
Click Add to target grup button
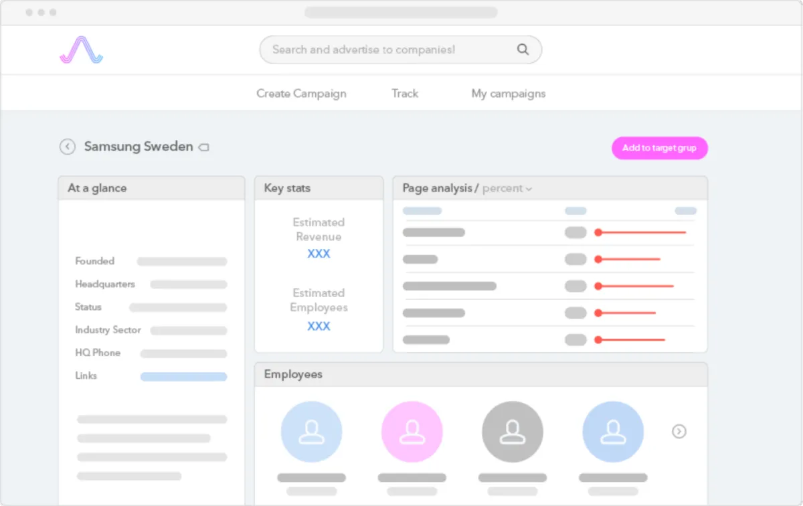[x=659, y=148]
